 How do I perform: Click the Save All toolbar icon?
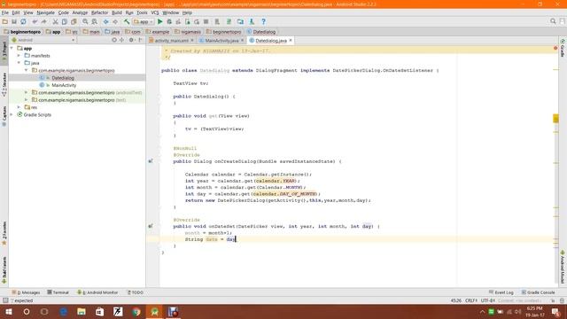click(14, 21)
